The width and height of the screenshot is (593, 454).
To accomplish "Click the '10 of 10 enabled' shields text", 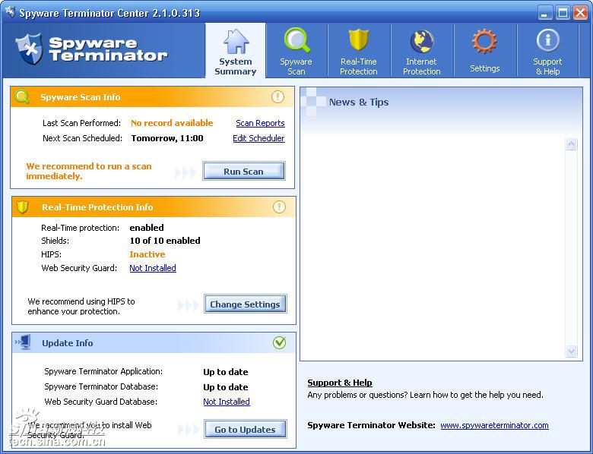I will pos(165,241).
